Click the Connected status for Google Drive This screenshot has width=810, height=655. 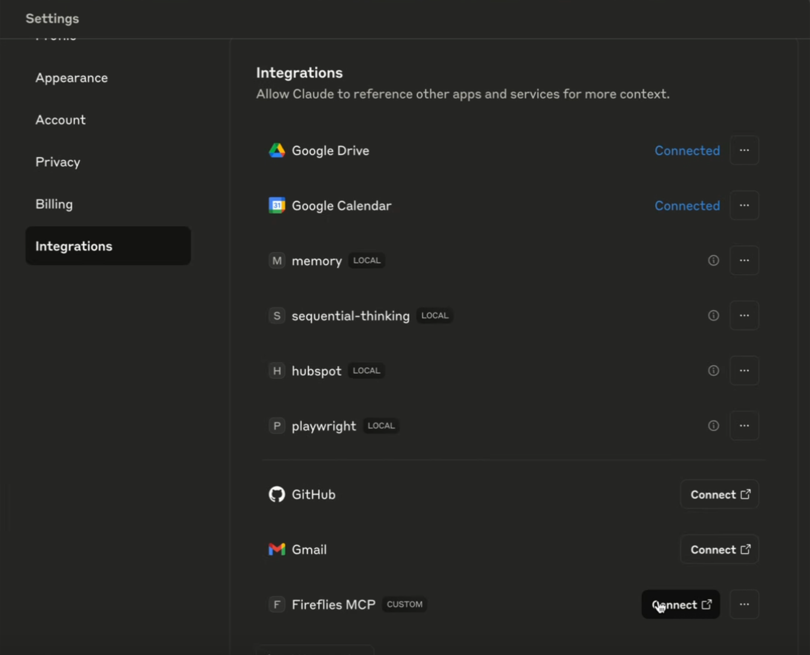(x=687, y=150)
